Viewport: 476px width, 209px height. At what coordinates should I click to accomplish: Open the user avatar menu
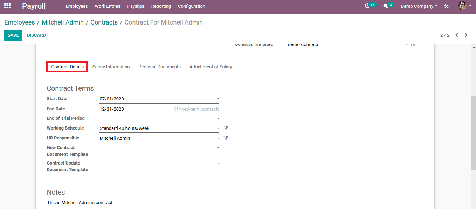click(462, 6)
